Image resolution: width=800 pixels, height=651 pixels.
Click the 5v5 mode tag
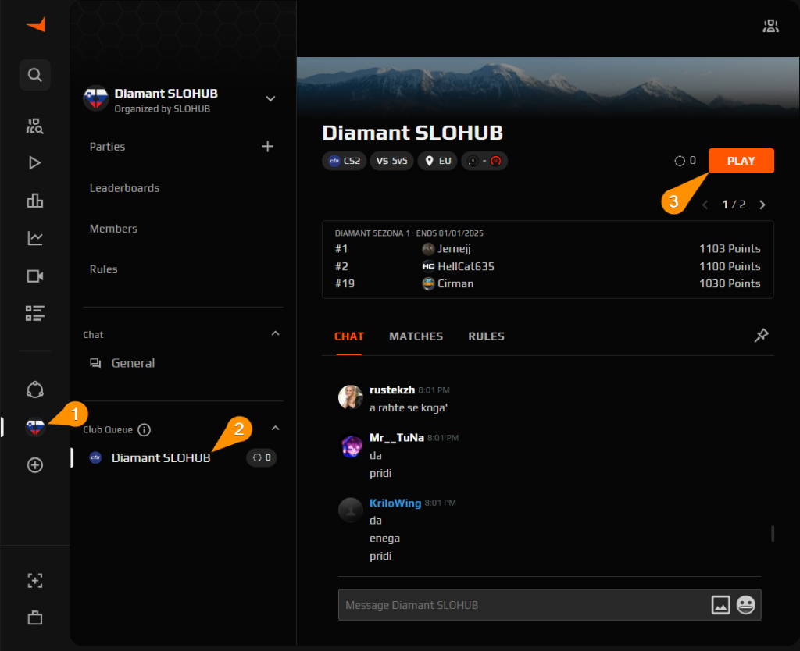point(392,161)
